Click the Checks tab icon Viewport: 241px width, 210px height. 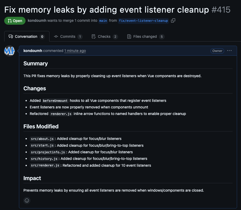[x=94, y=36]
